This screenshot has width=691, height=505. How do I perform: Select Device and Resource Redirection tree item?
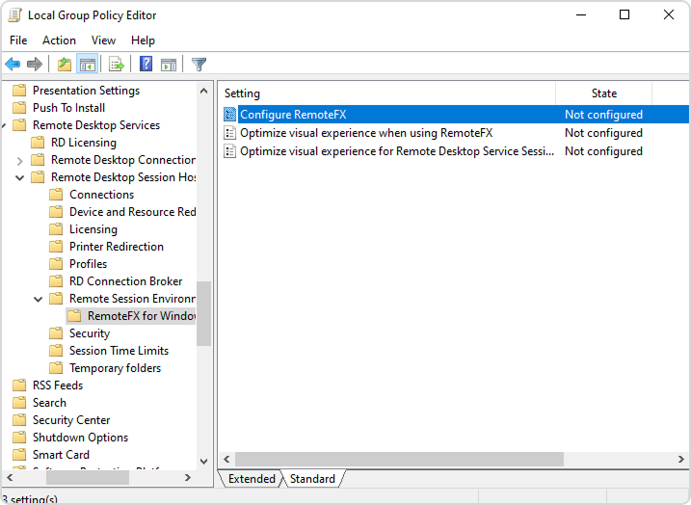click(132, 212)
